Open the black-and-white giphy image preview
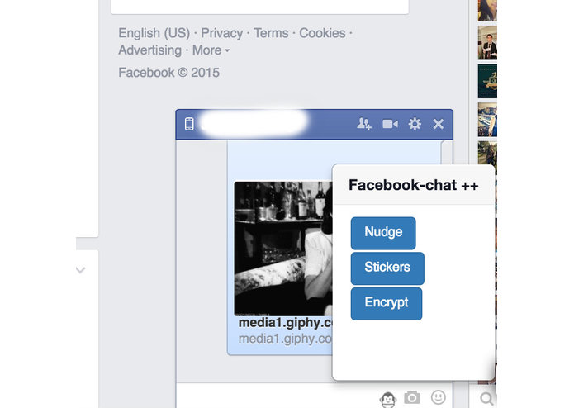Viewport: 574px width, 408px height. (283, 249)
